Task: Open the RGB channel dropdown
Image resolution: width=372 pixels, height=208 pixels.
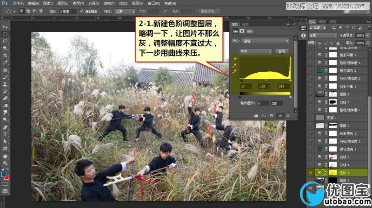Action: (255, 51)
